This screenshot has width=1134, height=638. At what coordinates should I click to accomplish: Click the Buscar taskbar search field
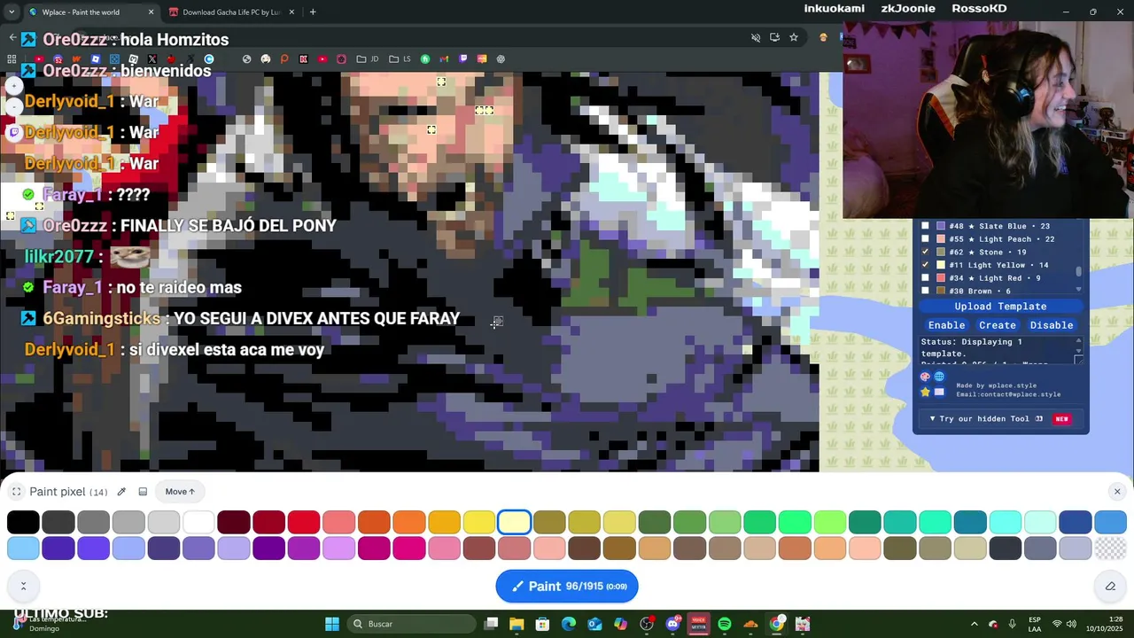[x=412, y=624]
